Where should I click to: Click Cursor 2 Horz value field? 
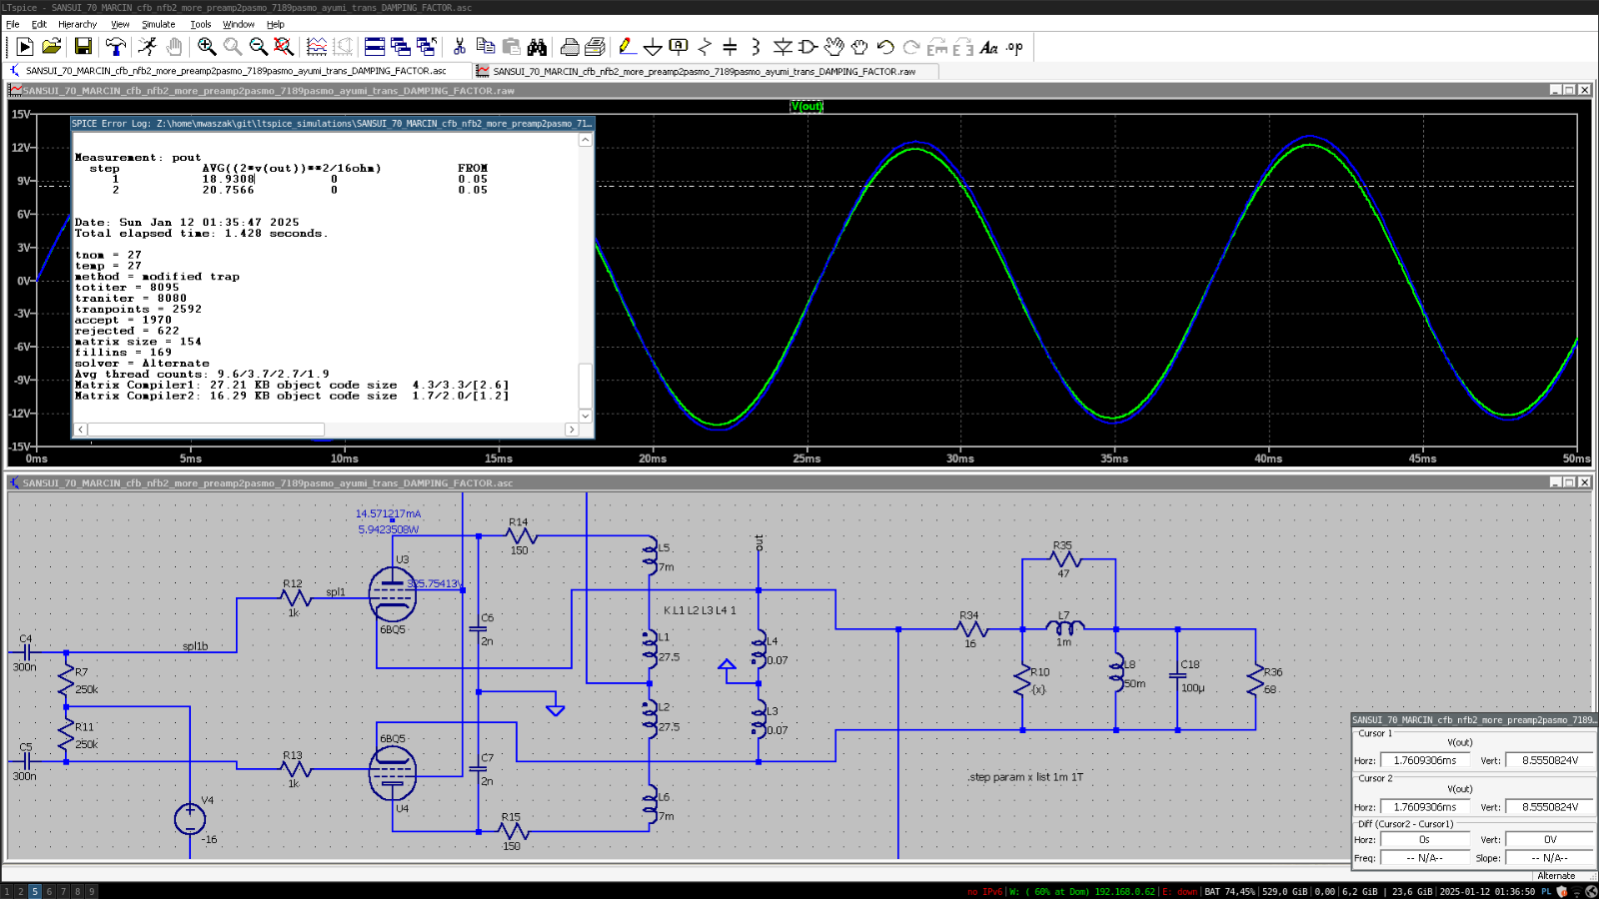1425,807
